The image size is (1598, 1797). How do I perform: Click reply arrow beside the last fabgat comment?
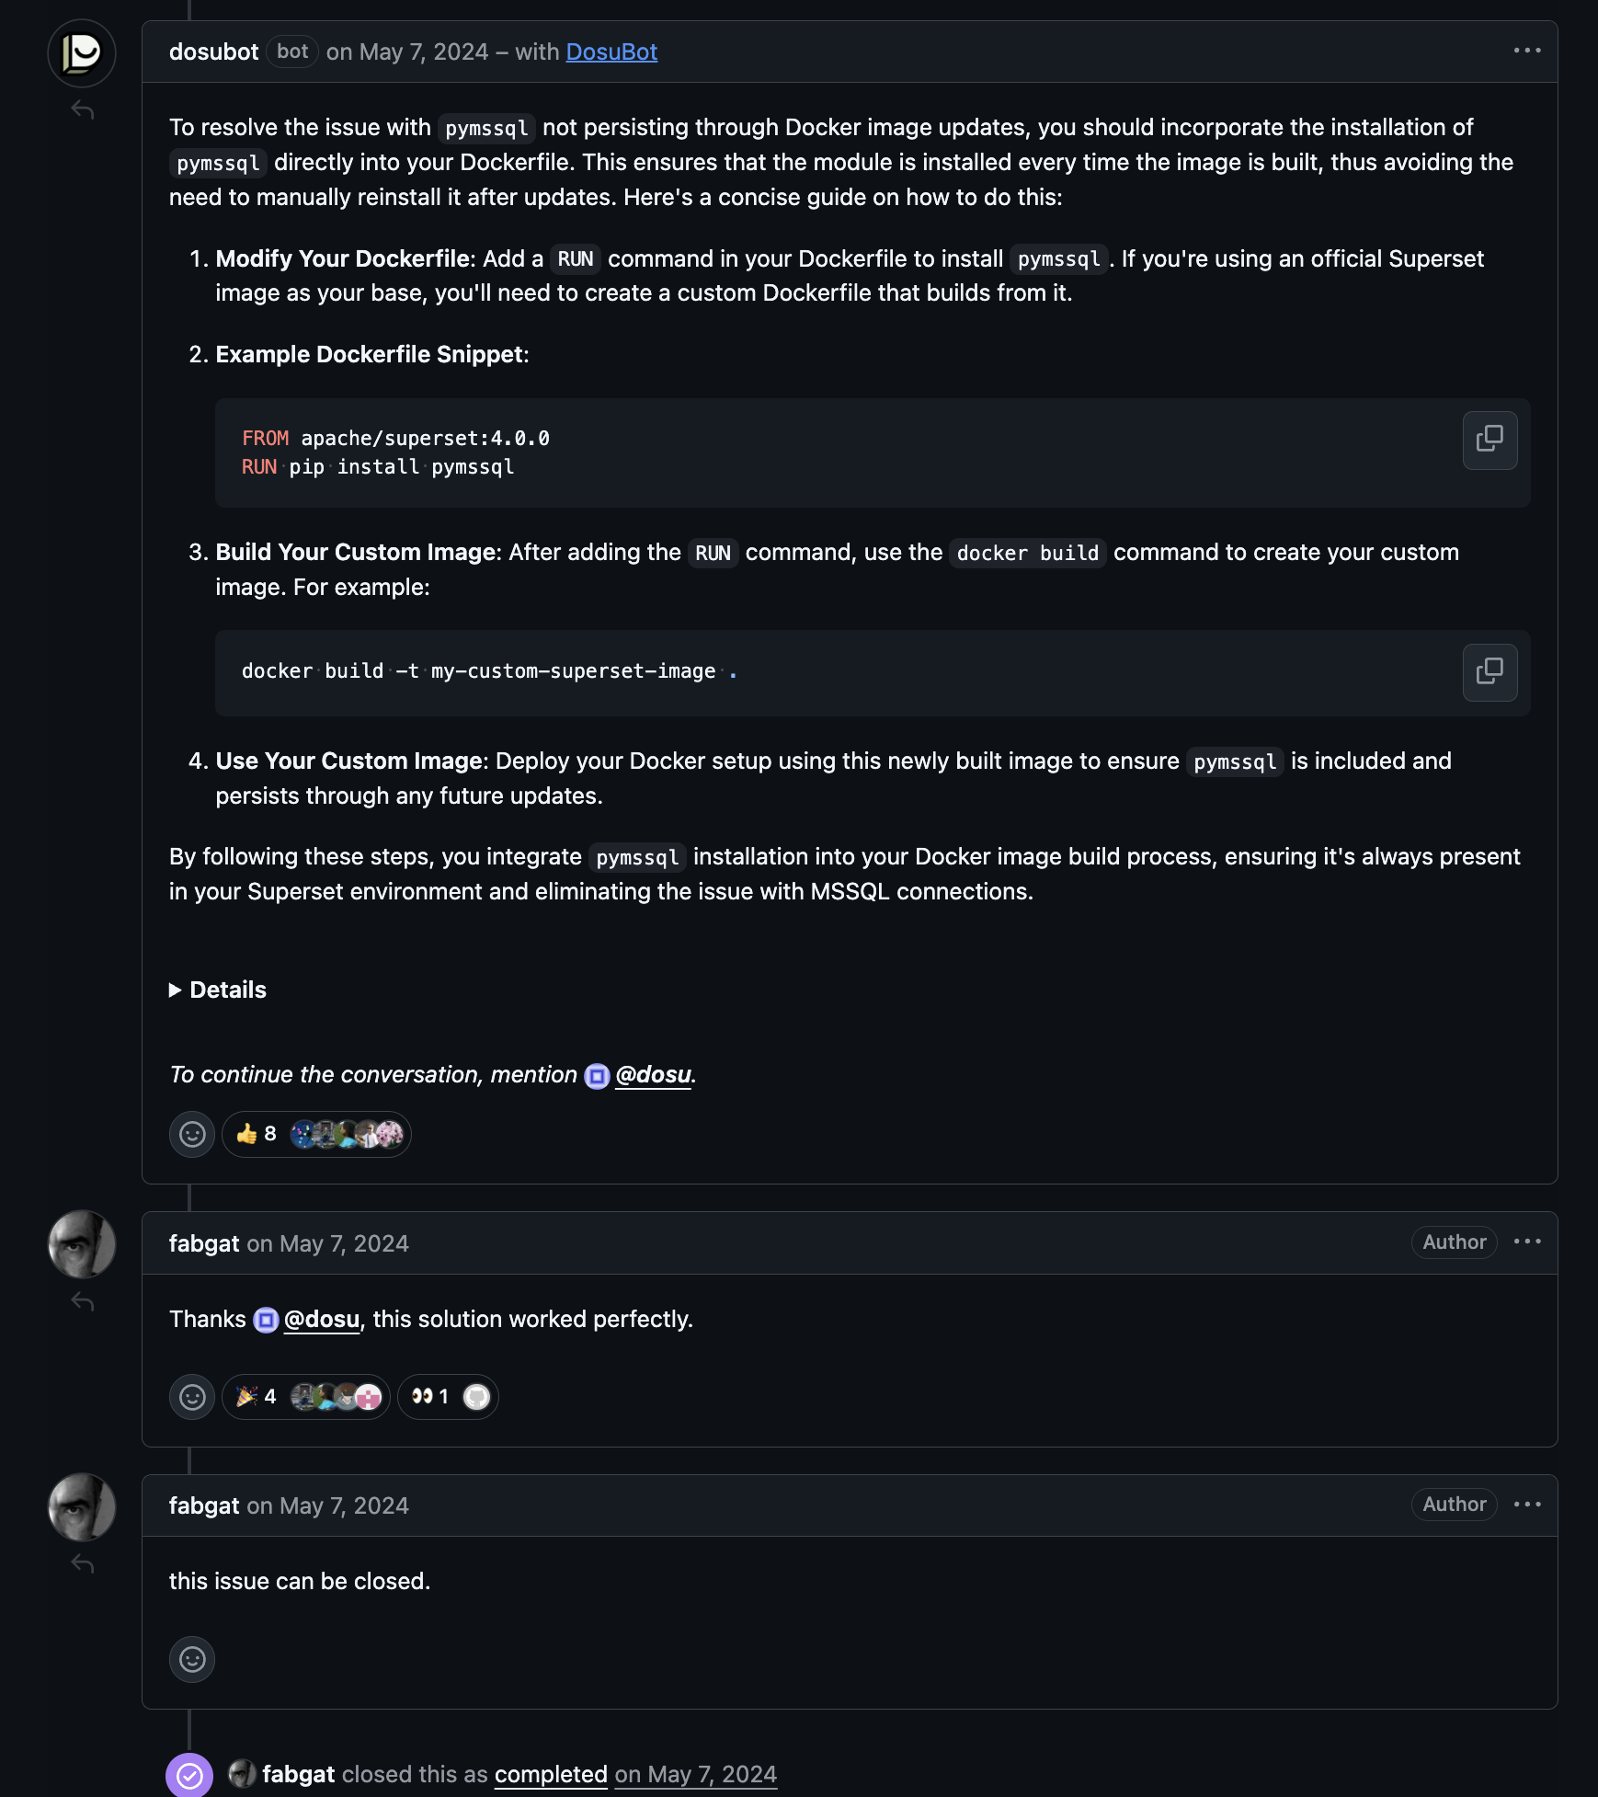click(x=83, y=1563)
